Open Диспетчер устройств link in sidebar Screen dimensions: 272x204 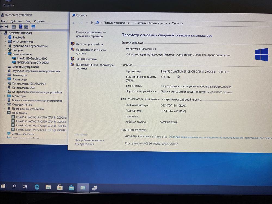coord(90,44)
